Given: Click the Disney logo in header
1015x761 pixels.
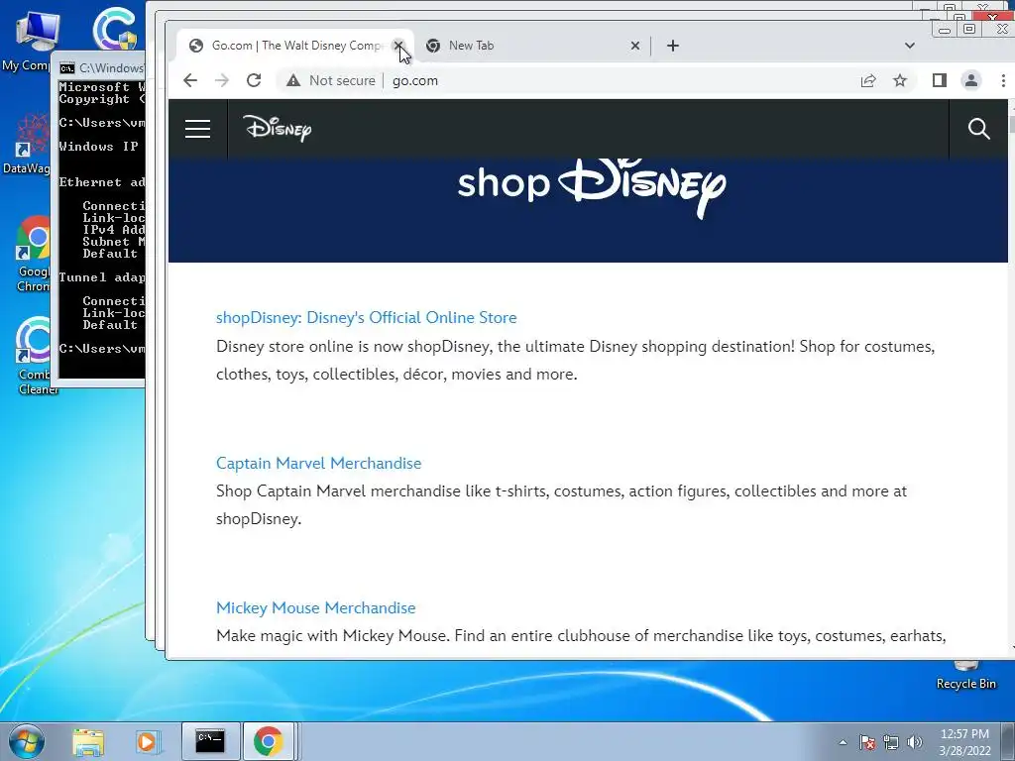Looking at the screenshot, I should tap(278, 128).
